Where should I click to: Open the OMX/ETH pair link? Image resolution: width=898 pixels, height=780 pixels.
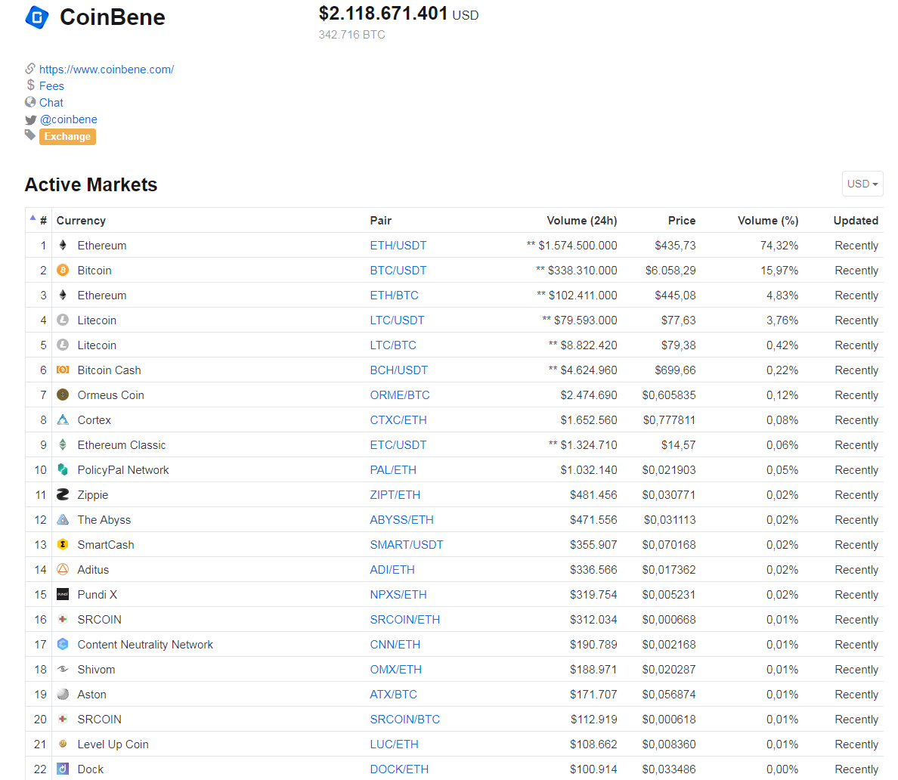tap(396, 669)
